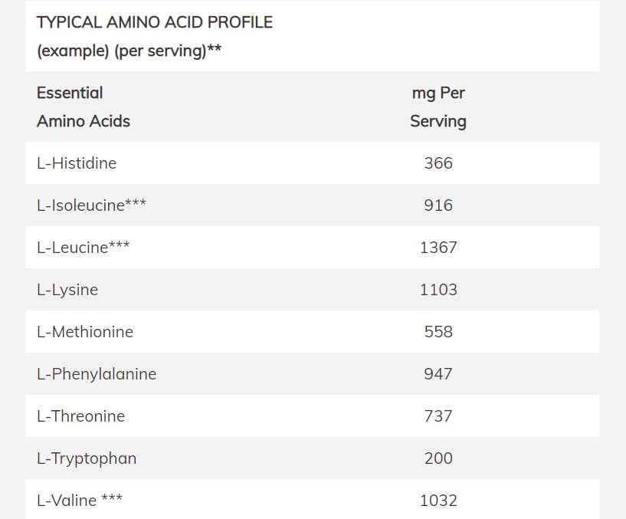This screenshot has width=626, height=519.
Task: Select the L-Threonine row label
Action: pos(80,416)
